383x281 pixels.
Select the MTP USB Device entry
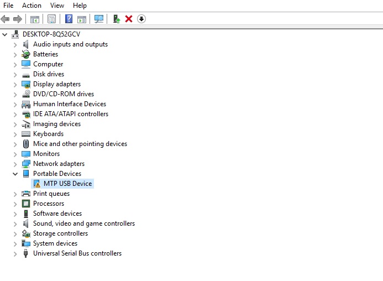pos(67,184)
